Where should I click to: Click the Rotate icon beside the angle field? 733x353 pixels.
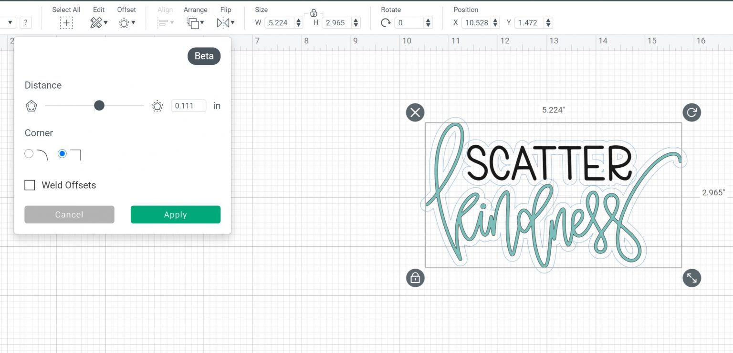point(386,22)
